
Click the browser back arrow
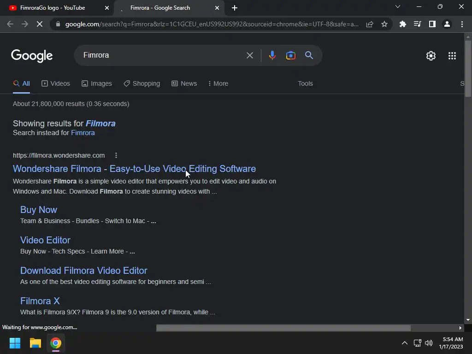pyautogui.click(x=10, y=24)
